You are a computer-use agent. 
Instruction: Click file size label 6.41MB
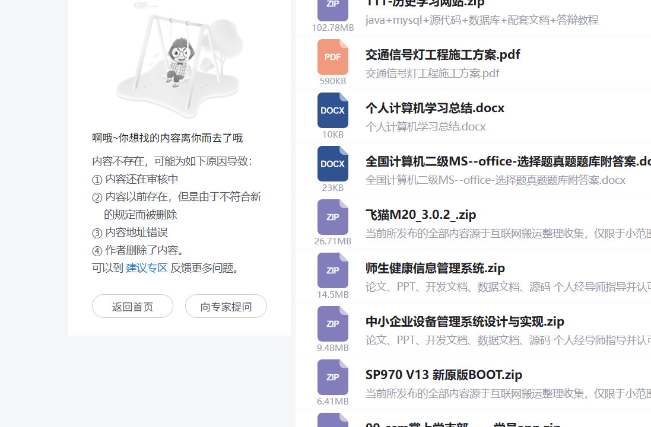point(332,401)
